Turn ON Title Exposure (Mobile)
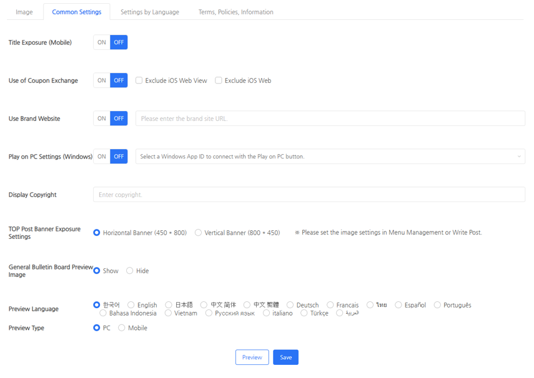The height and width of the screenshot is (378, 534). pos(102,42)
